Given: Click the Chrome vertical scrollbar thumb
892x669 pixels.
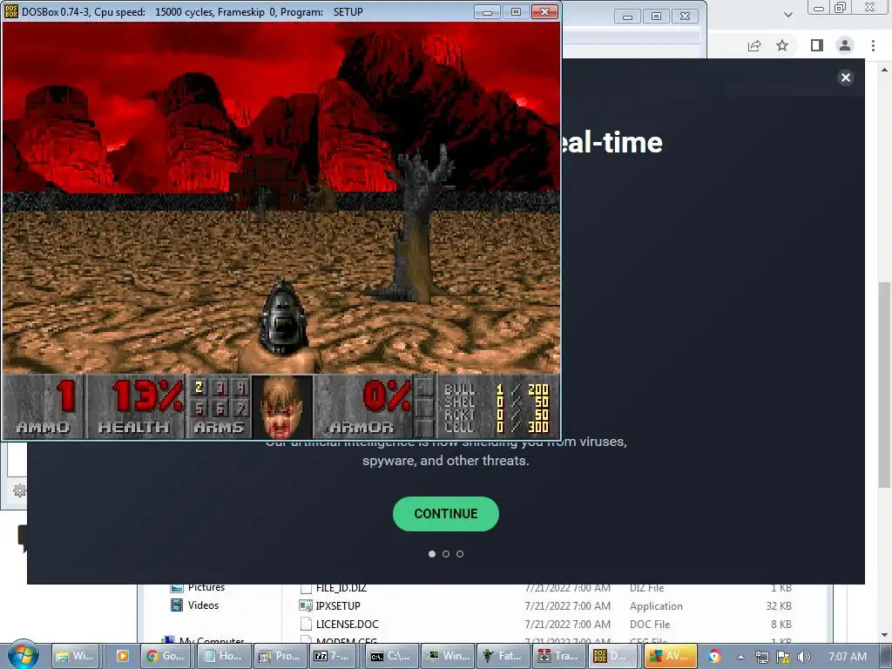Looking at the screenshot, I should (x=885, y=384).
